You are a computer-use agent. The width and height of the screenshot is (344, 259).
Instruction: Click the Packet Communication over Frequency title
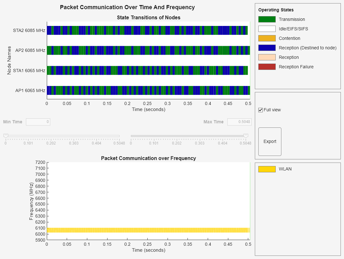pyautogui.click(x=148, y=158)
